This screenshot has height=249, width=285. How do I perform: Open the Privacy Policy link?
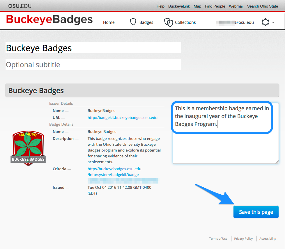(x=243, y=239)
